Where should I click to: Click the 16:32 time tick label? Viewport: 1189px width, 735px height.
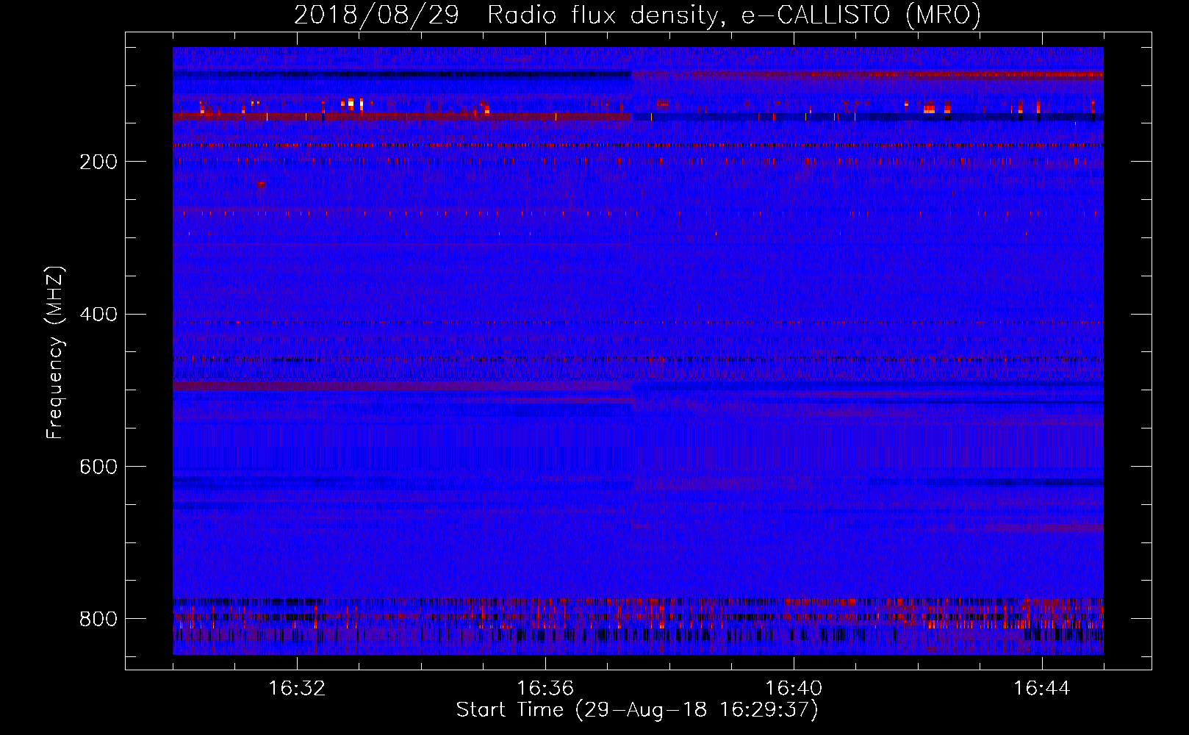click(297, 689)
